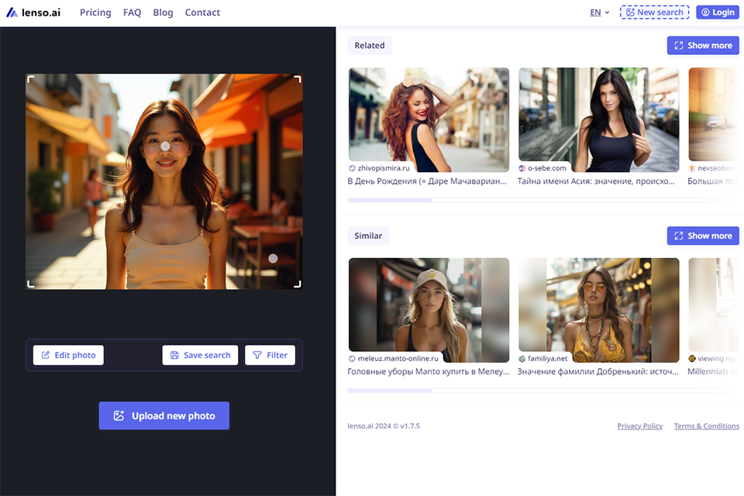744x496 pixels.
Task: Show more Related results
Action: (x=703, y=46)
